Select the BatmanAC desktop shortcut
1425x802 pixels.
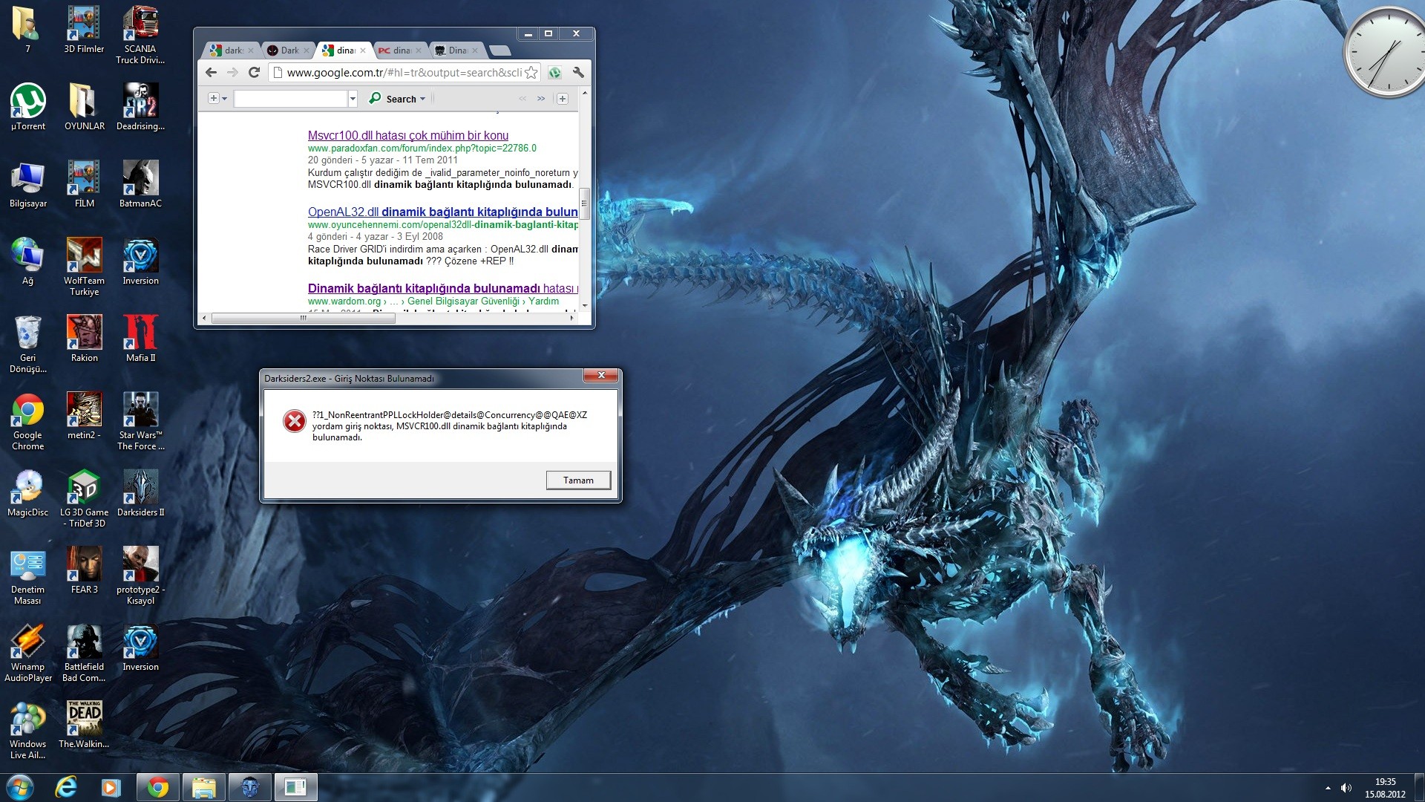click(x=140, y=184)
